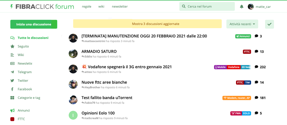The image size is (287, 125).
Task: Click green I avatar of Opinioni Eolo
Action: pyautogui.click(x=73, y=115)
